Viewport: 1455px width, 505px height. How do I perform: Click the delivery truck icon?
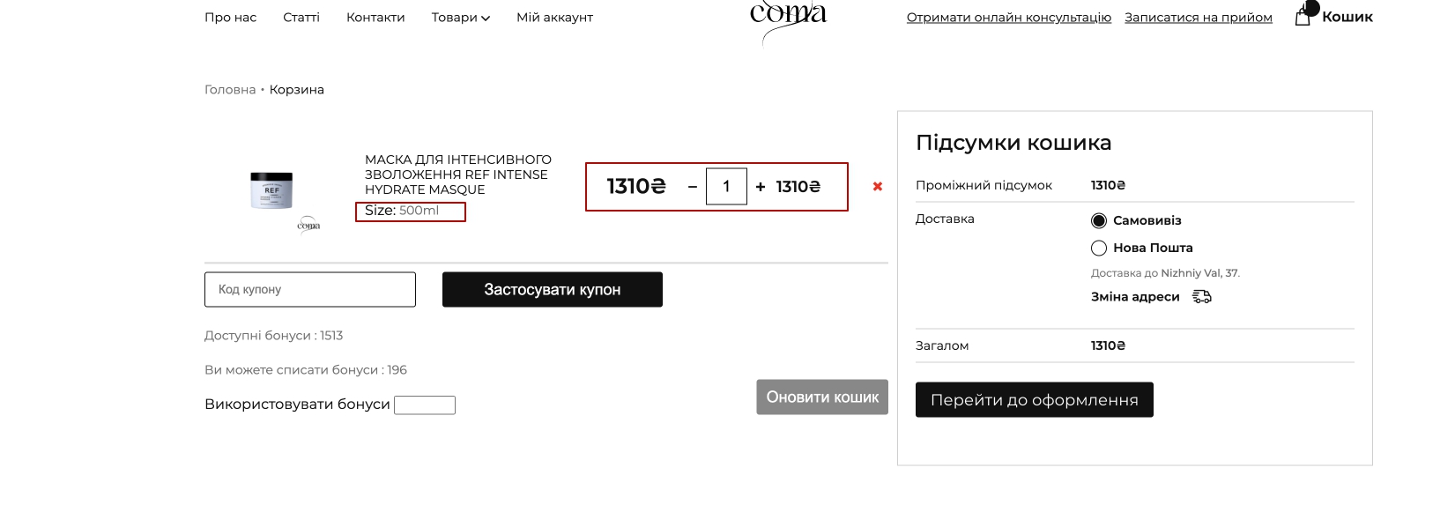[x=1202, y=297]
